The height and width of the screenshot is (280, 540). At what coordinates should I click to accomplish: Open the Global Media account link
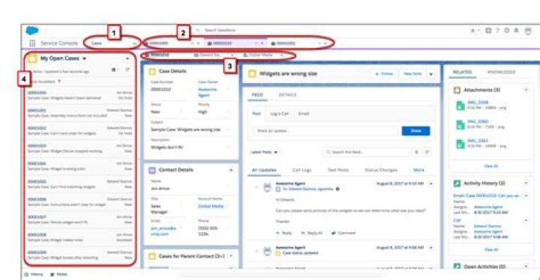pos(211,207)
